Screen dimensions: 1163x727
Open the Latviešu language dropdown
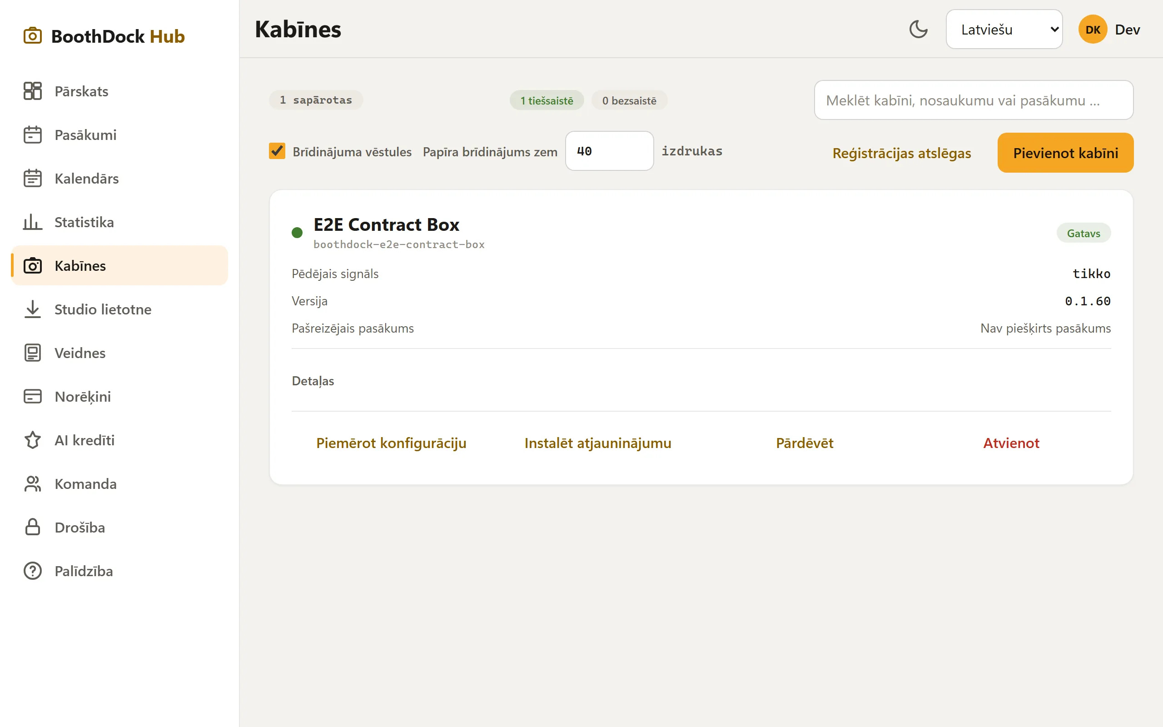1004,30
